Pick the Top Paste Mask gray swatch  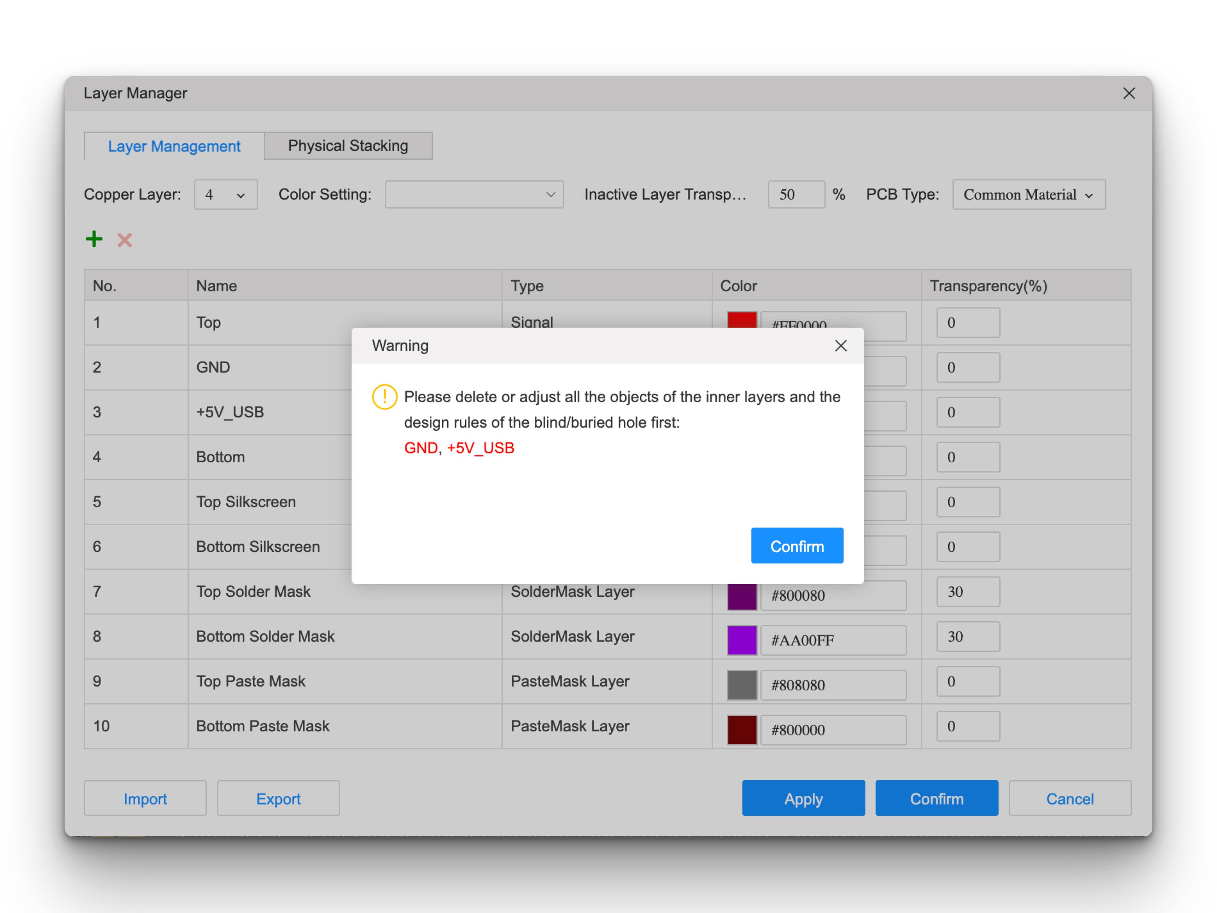(x=742, y=685)
